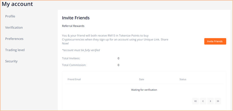Click the Invite Friends section heading

point(76,18)
